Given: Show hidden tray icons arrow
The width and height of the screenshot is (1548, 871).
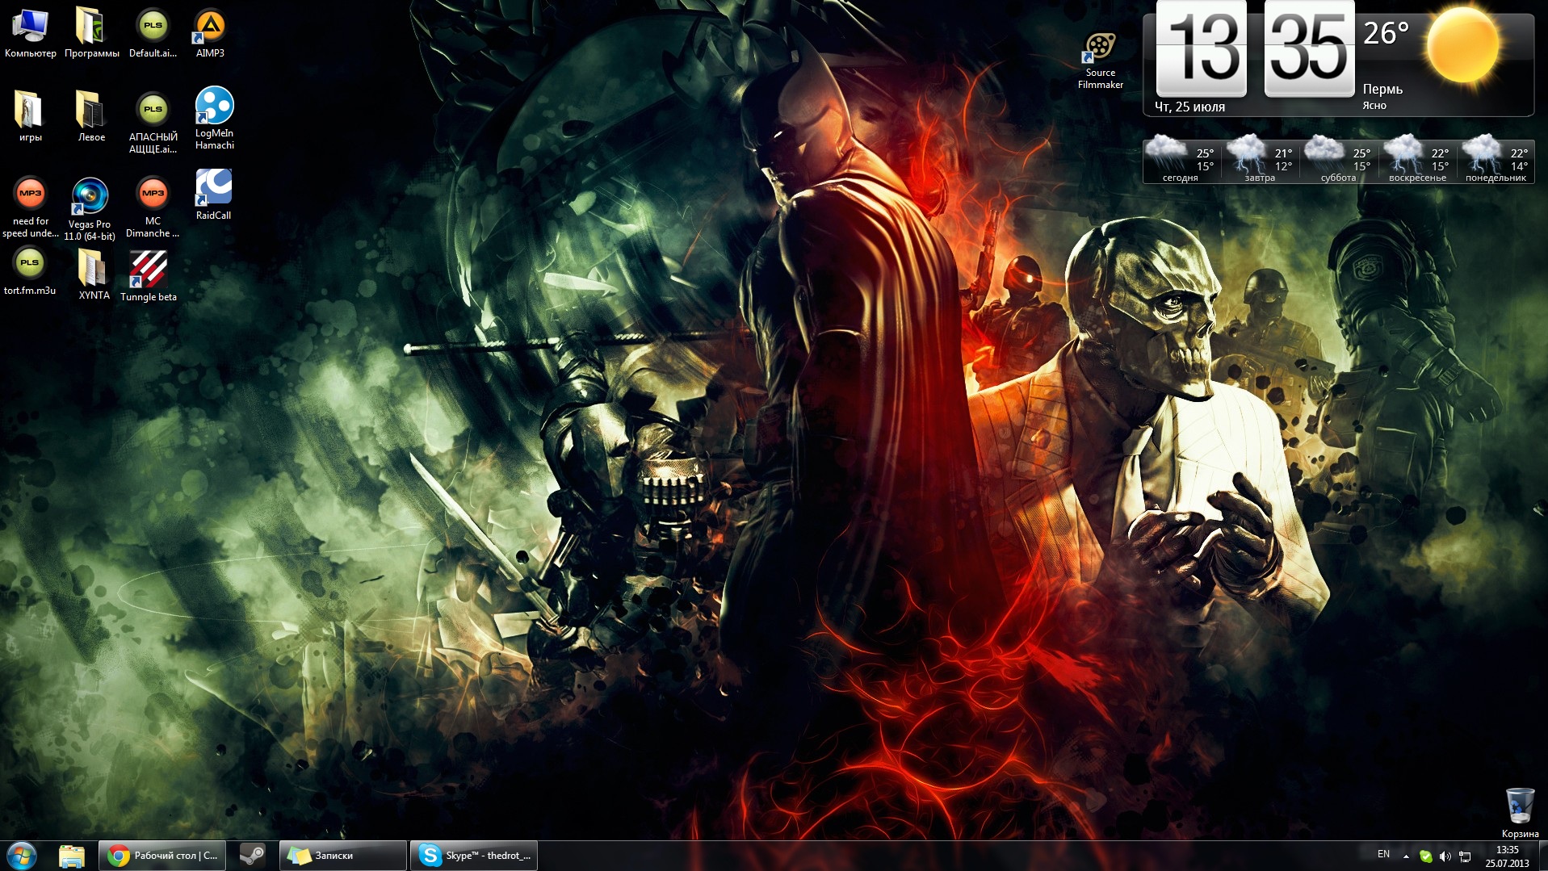Looking at the screenshot, I should (1406, 856).
